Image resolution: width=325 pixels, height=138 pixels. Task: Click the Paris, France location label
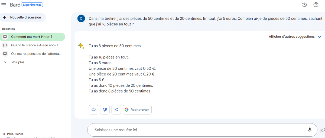tap(15, 134)
